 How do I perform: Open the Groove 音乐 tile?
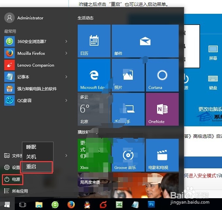pos(128,155)
